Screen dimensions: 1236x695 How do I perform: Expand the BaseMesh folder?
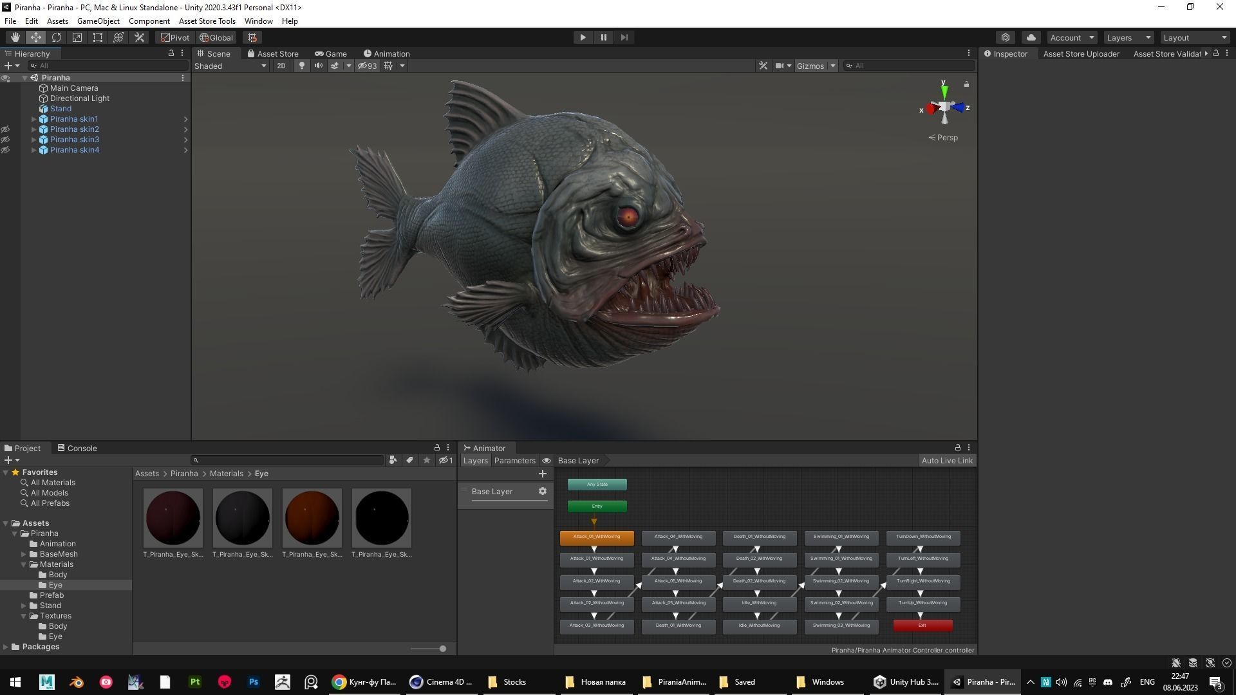pos(24,554)
